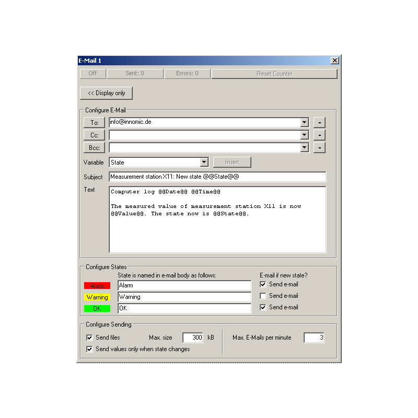Toggle Send e-mail checkbox for Alarm state

coord(264,285)
